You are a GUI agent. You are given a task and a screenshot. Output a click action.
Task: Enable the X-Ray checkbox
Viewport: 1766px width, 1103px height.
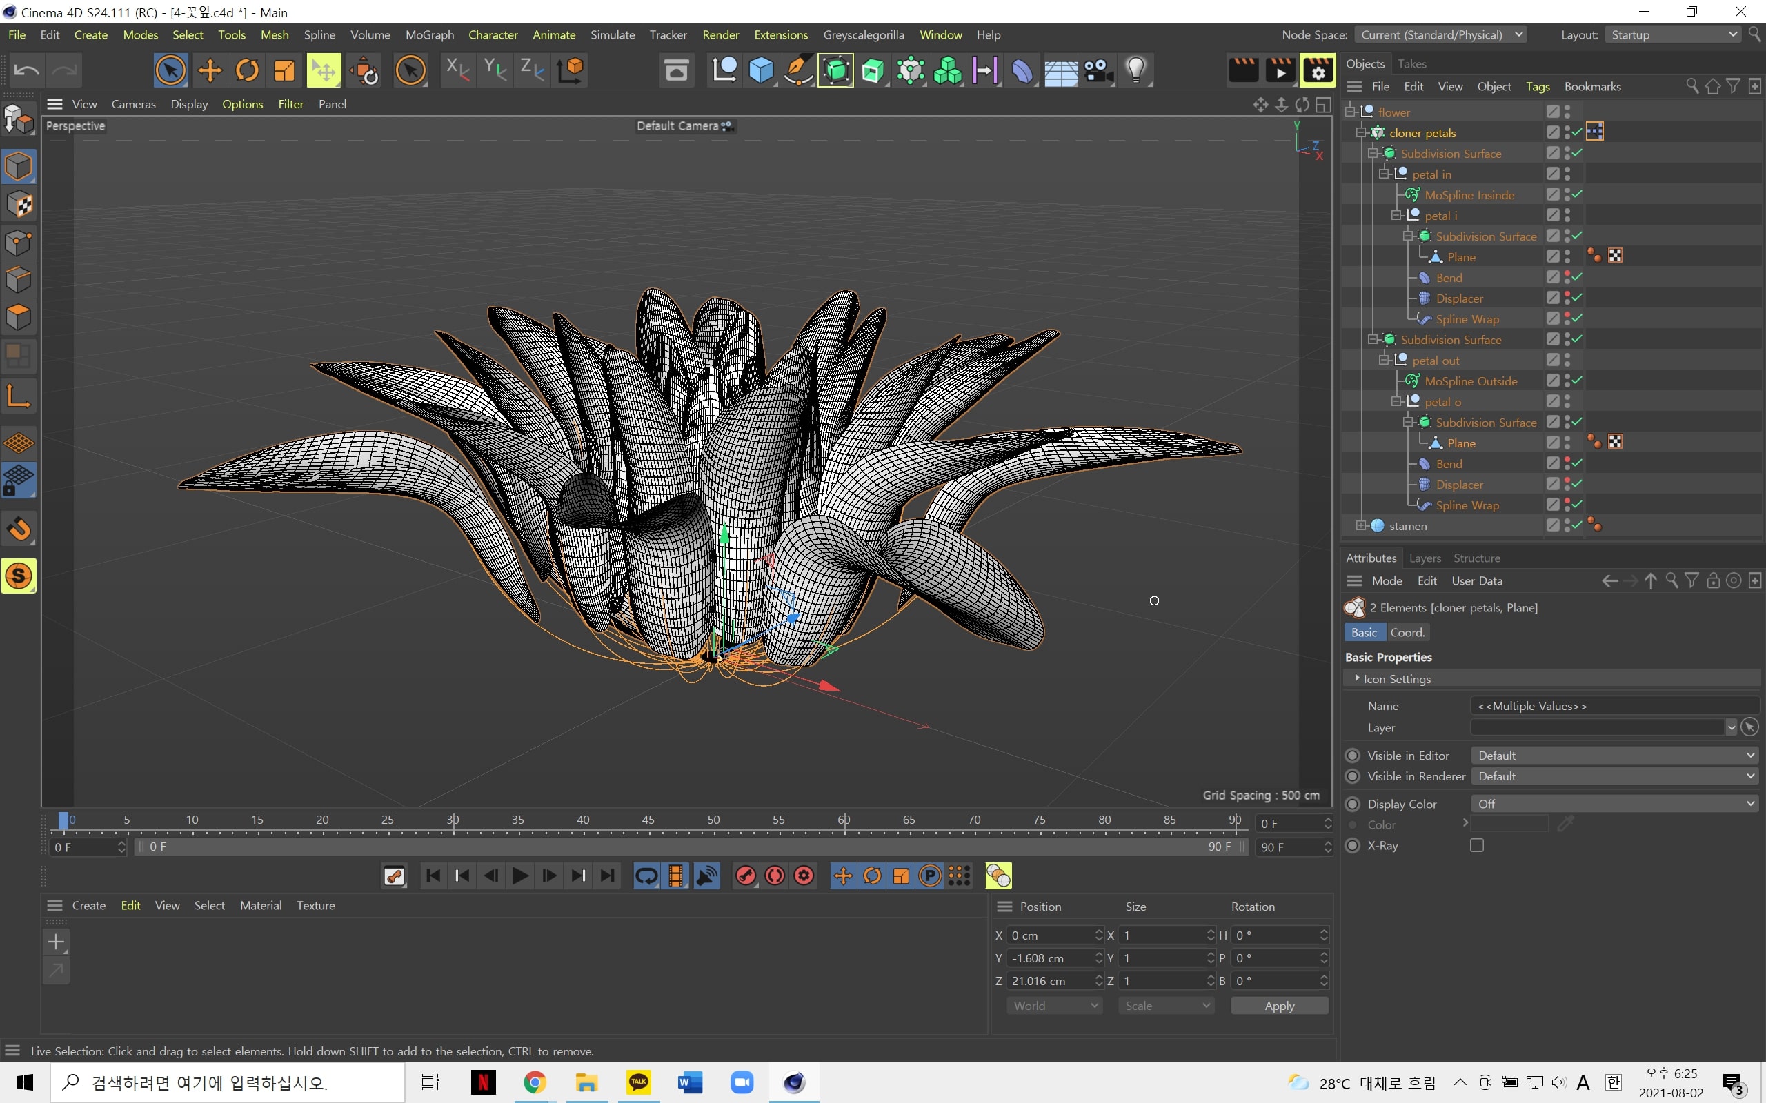point(1476,845)
